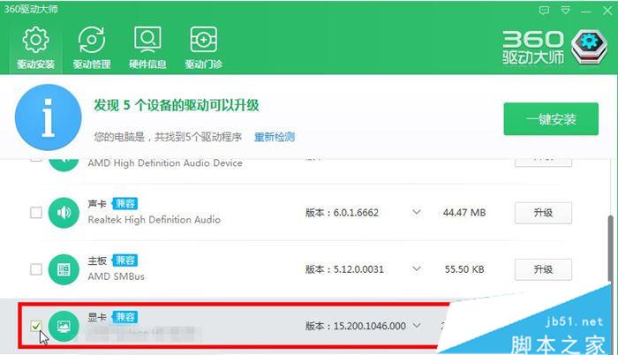The width and height of the screenshot is (618, 355).
Task: Expand version dropdown for 5.12.0.0031
Action: (x=416, y=269)
